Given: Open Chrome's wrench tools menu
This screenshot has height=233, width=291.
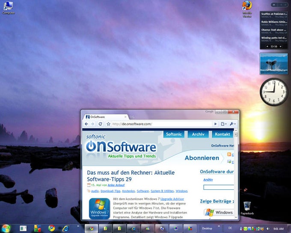Looking at the screenshot, I should (232, 124).
